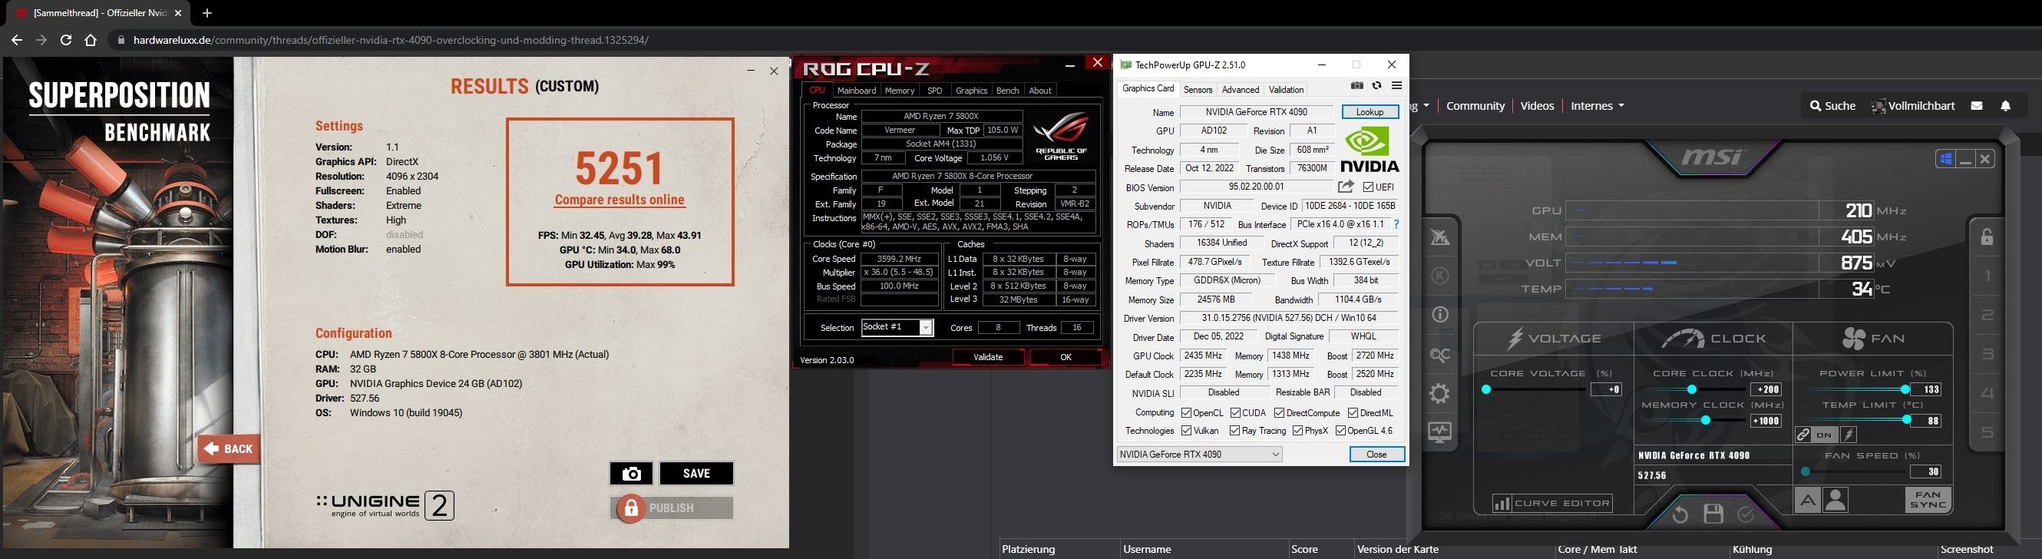
Task: Toggle the DirectCompute checkbox in GPU-Z
Action: click(1280, 413)
